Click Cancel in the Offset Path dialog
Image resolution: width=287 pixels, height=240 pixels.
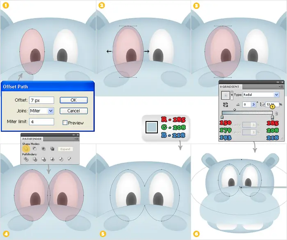[74, 111]
